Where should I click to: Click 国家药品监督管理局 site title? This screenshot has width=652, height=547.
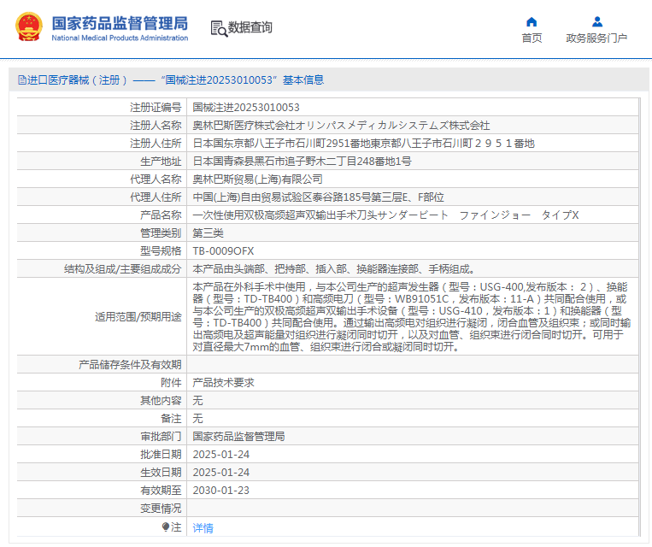coord(120,23)
